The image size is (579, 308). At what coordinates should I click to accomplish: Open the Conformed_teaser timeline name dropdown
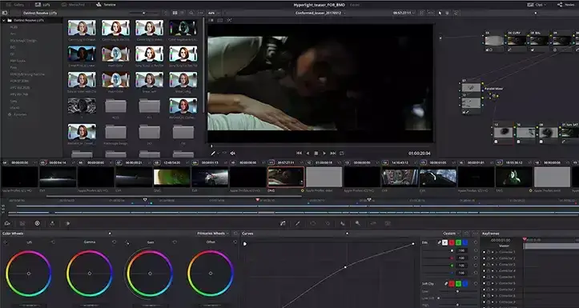[x=320, y=13]
